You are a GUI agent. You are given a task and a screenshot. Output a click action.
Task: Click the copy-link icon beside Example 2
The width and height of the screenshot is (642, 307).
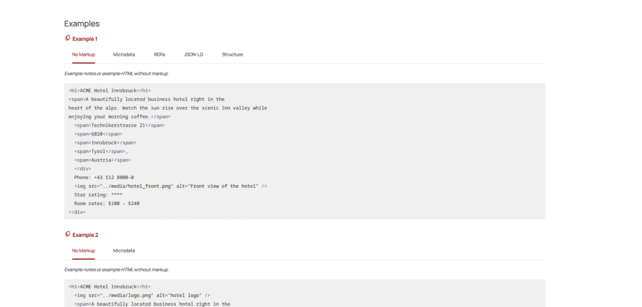click(x=68, y=234)
